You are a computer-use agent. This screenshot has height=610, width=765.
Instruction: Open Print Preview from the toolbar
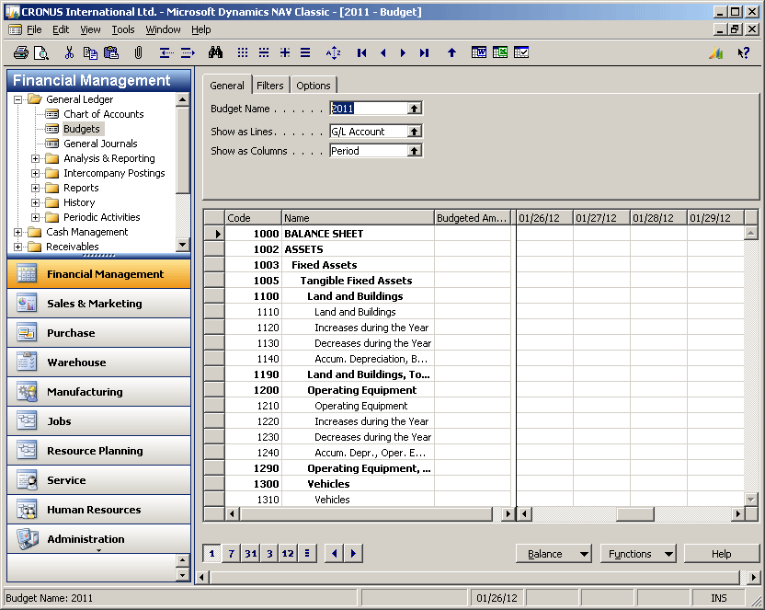point(41,52)
